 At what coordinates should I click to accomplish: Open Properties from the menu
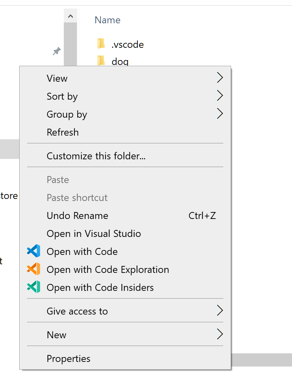[68, 358]
